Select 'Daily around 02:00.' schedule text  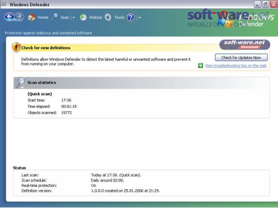108,181
